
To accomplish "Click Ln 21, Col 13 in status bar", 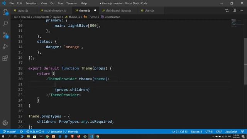I will (x=180, y=132).
